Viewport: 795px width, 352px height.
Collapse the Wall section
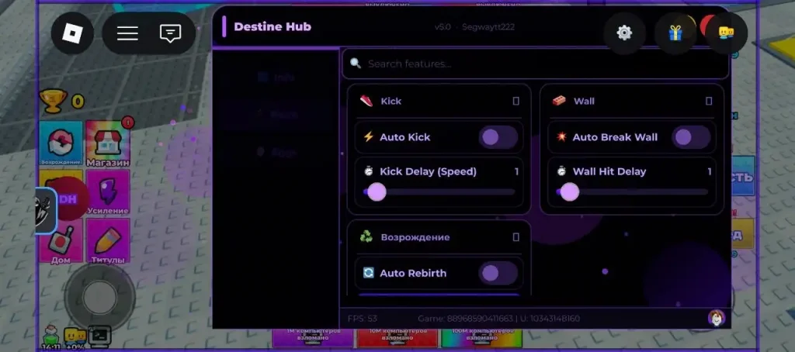[709, 102]
